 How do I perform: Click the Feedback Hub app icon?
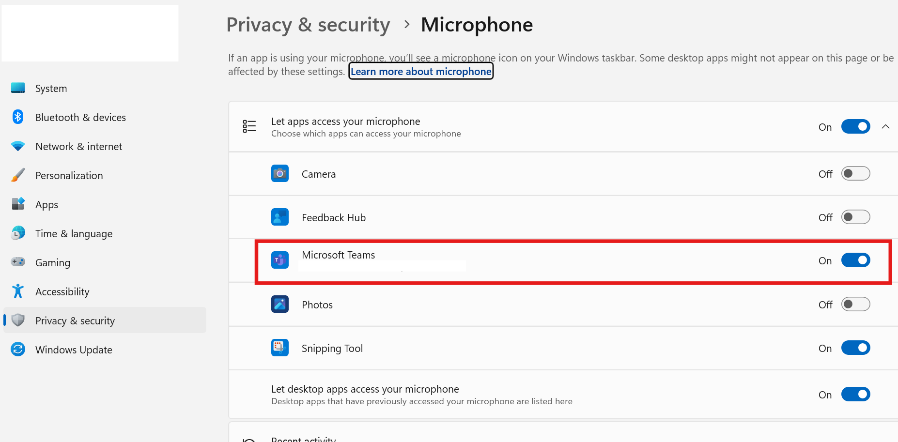point(280,217)
